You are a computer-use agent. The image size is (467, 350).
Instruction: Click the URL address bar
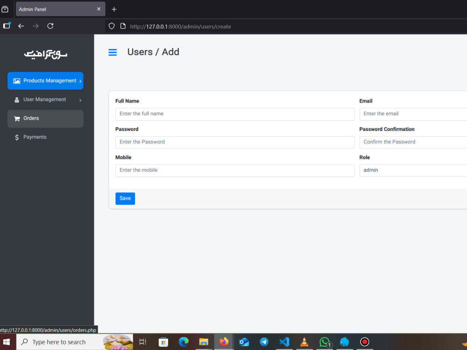tap(286, 27)
